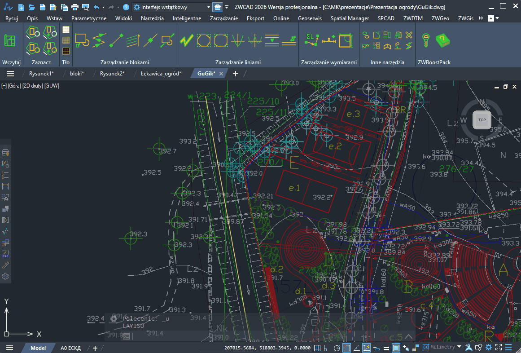The width and height of the screenshot is (521, 353).
Task: Click the octagon shape icon in Zarządzanie liniami
Action: coord(203,41)
